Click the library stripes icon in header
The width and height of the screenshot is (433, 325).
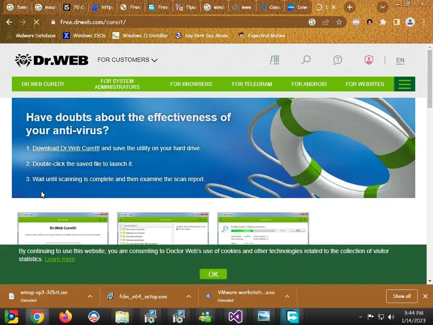click(274, 60)
